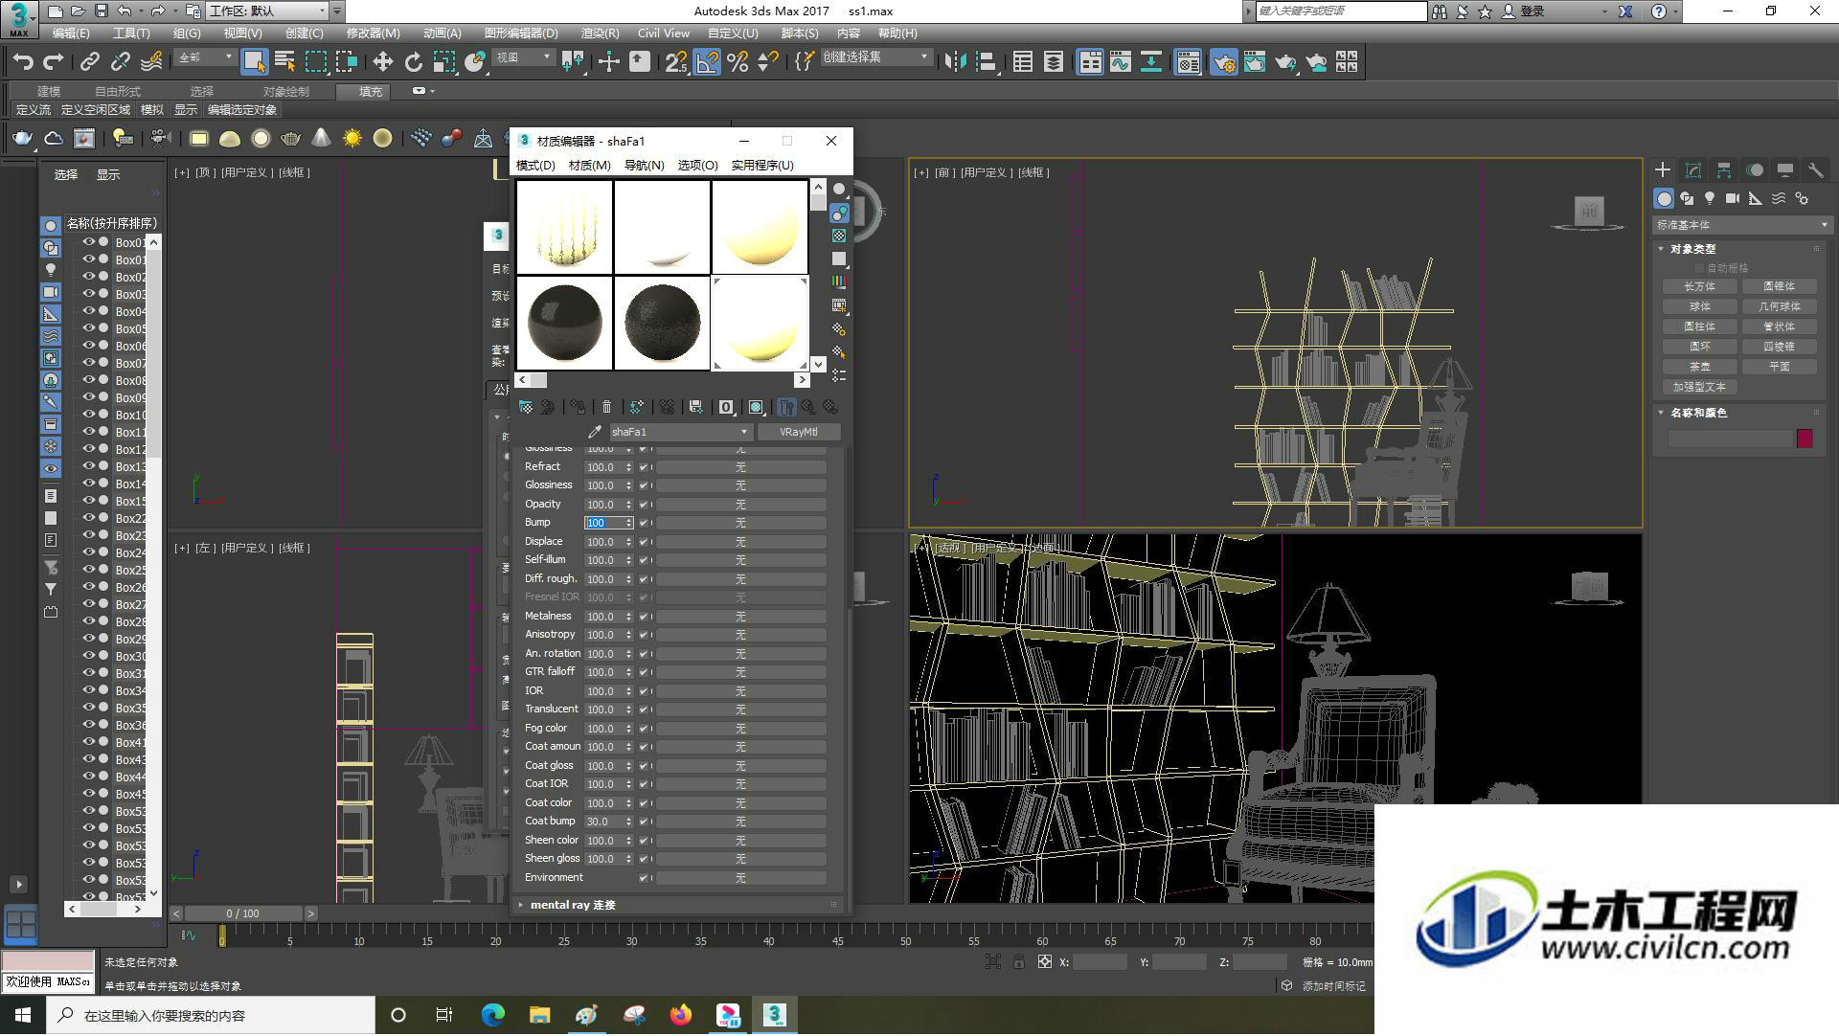Viewport: 1839px width, 1036px height.
Task: Select Cameras category in Create panel
Action: (x=1733, y=198)
